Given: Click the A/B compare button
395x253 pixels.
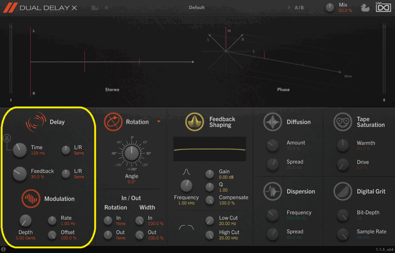Looking at the screenshot, I should pos(299,7).
